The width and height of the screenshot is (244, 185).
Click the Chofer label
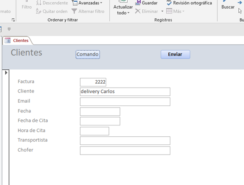(25, 150)
